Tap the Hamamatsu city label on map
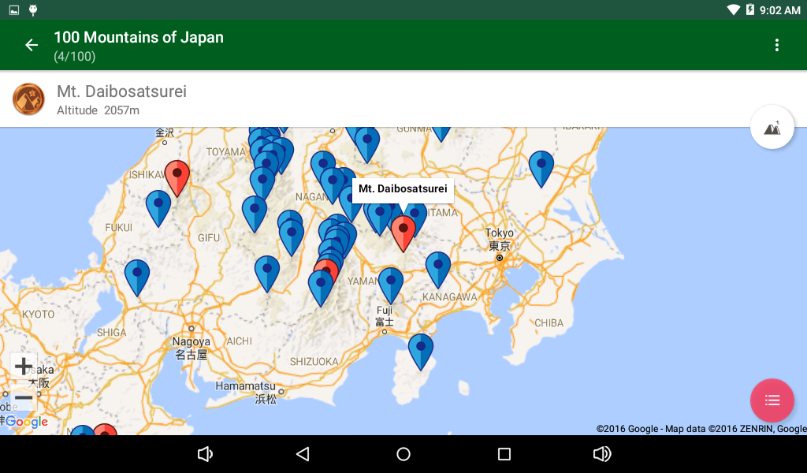 [246, 386]
